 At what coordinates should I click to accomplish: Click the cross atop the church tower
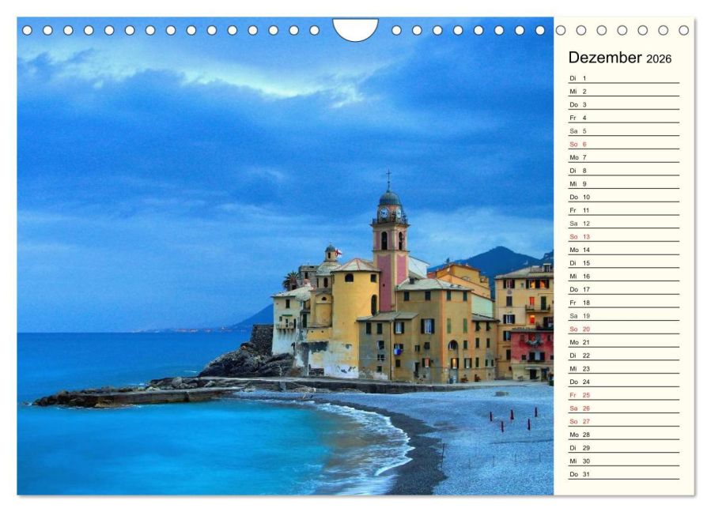coord(388,177)
